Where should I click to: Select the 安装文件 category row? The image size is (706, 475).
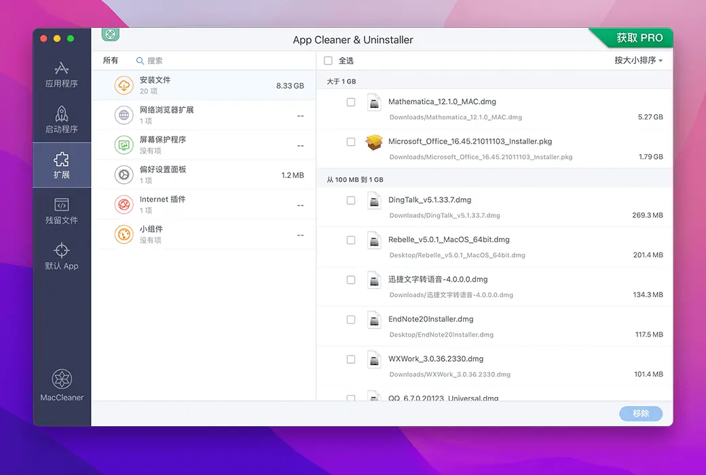point(204,85)
